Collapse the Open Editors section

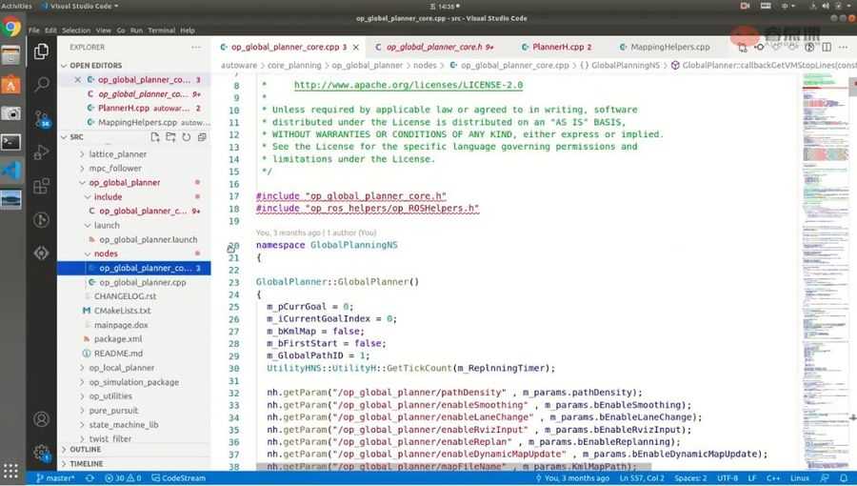tap(95, 66)
